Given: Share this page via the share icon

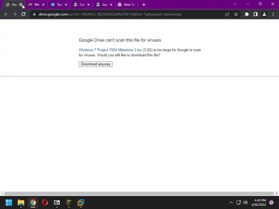Looking at the screenshot, I should [x=227, y=14].
